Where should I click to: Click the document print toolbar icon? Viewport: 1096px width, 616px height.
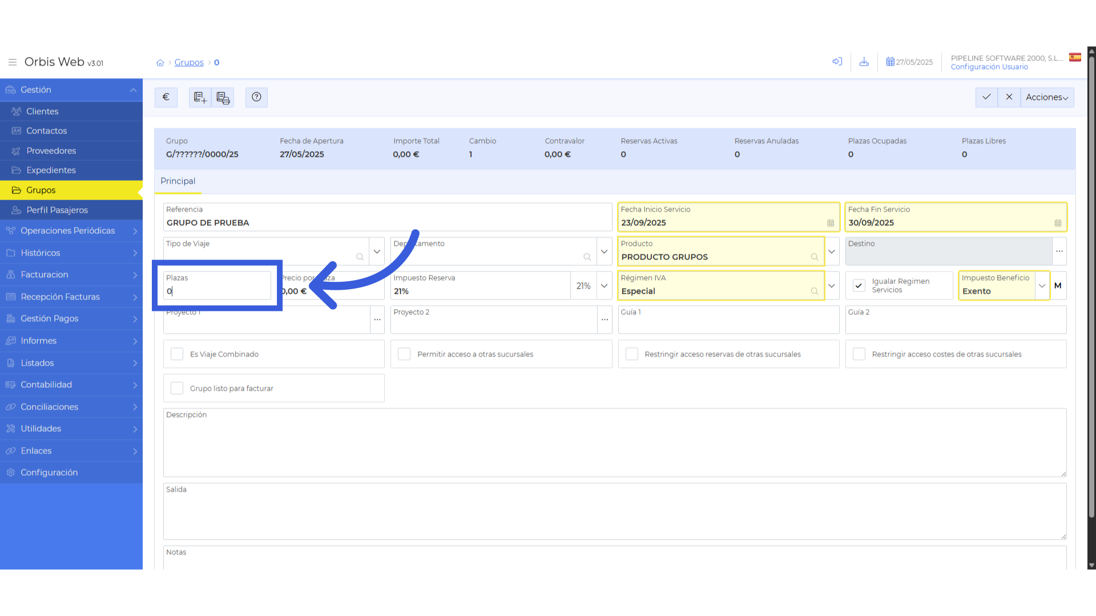(223, 97)
